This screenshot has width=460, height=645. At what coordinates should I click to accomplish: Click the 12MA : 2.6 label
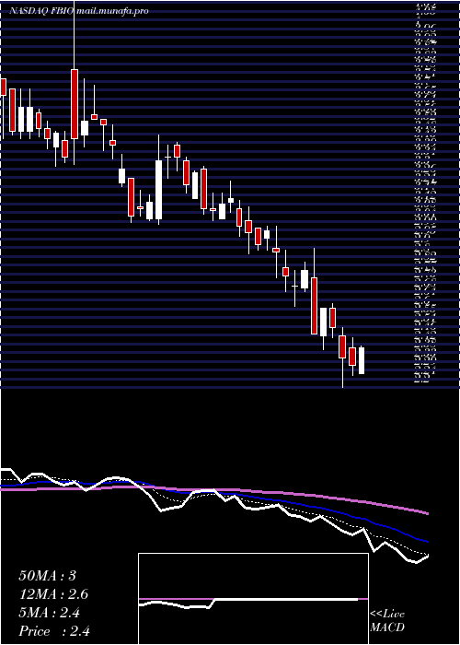coord(53,594)
